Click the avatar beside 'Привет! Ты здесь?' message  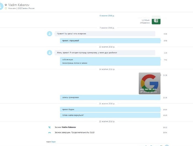point(50,34)
